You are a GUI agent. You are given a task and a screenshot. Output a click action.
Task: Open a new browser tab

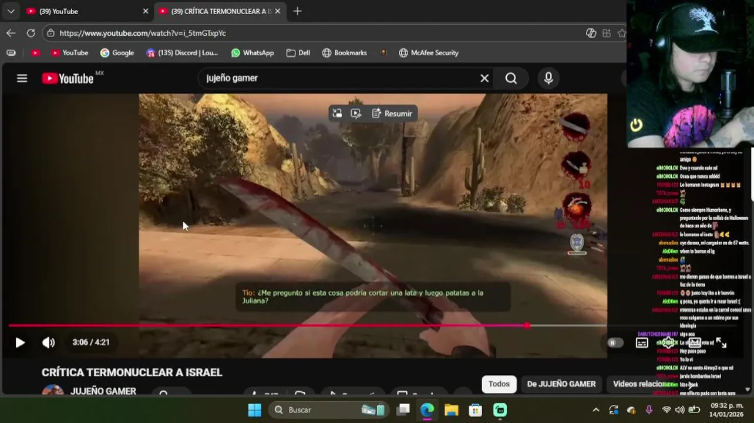(x=297, y=11)
